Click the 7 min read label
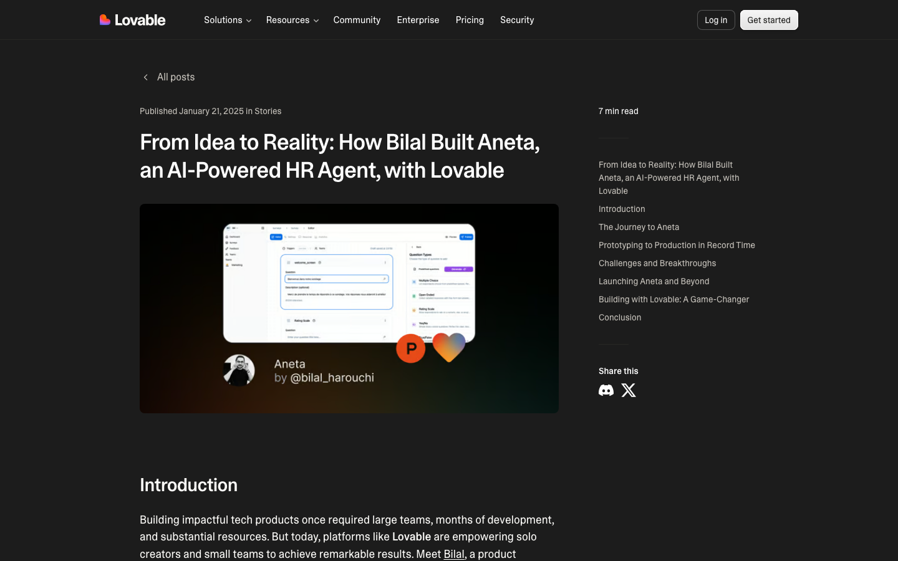The width and height of the screenshot is (898, 561). click(619, 111)
